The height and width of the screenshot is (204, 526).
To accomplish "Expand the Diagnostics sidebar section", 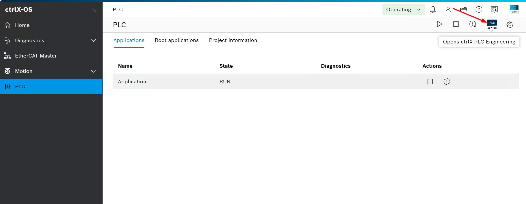I will pos(93,40).
